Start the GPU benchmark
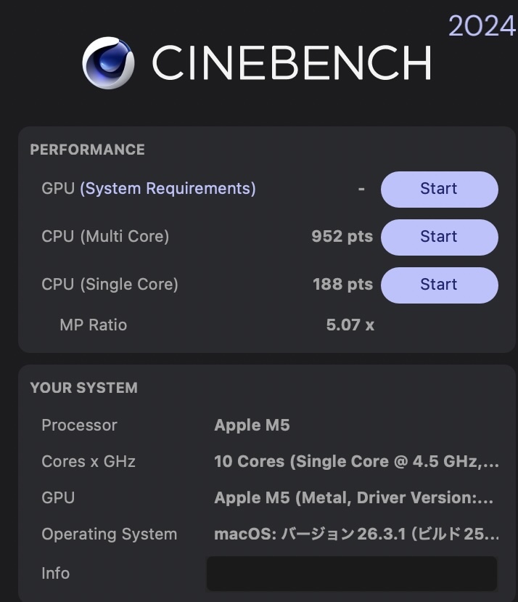The image size is (518, 602). [x=439, y=189]
